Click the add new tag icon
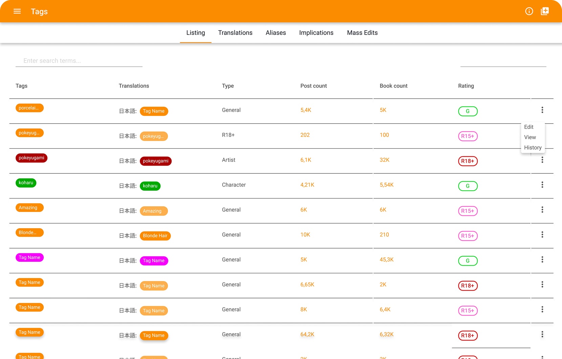 coord(545,11)
